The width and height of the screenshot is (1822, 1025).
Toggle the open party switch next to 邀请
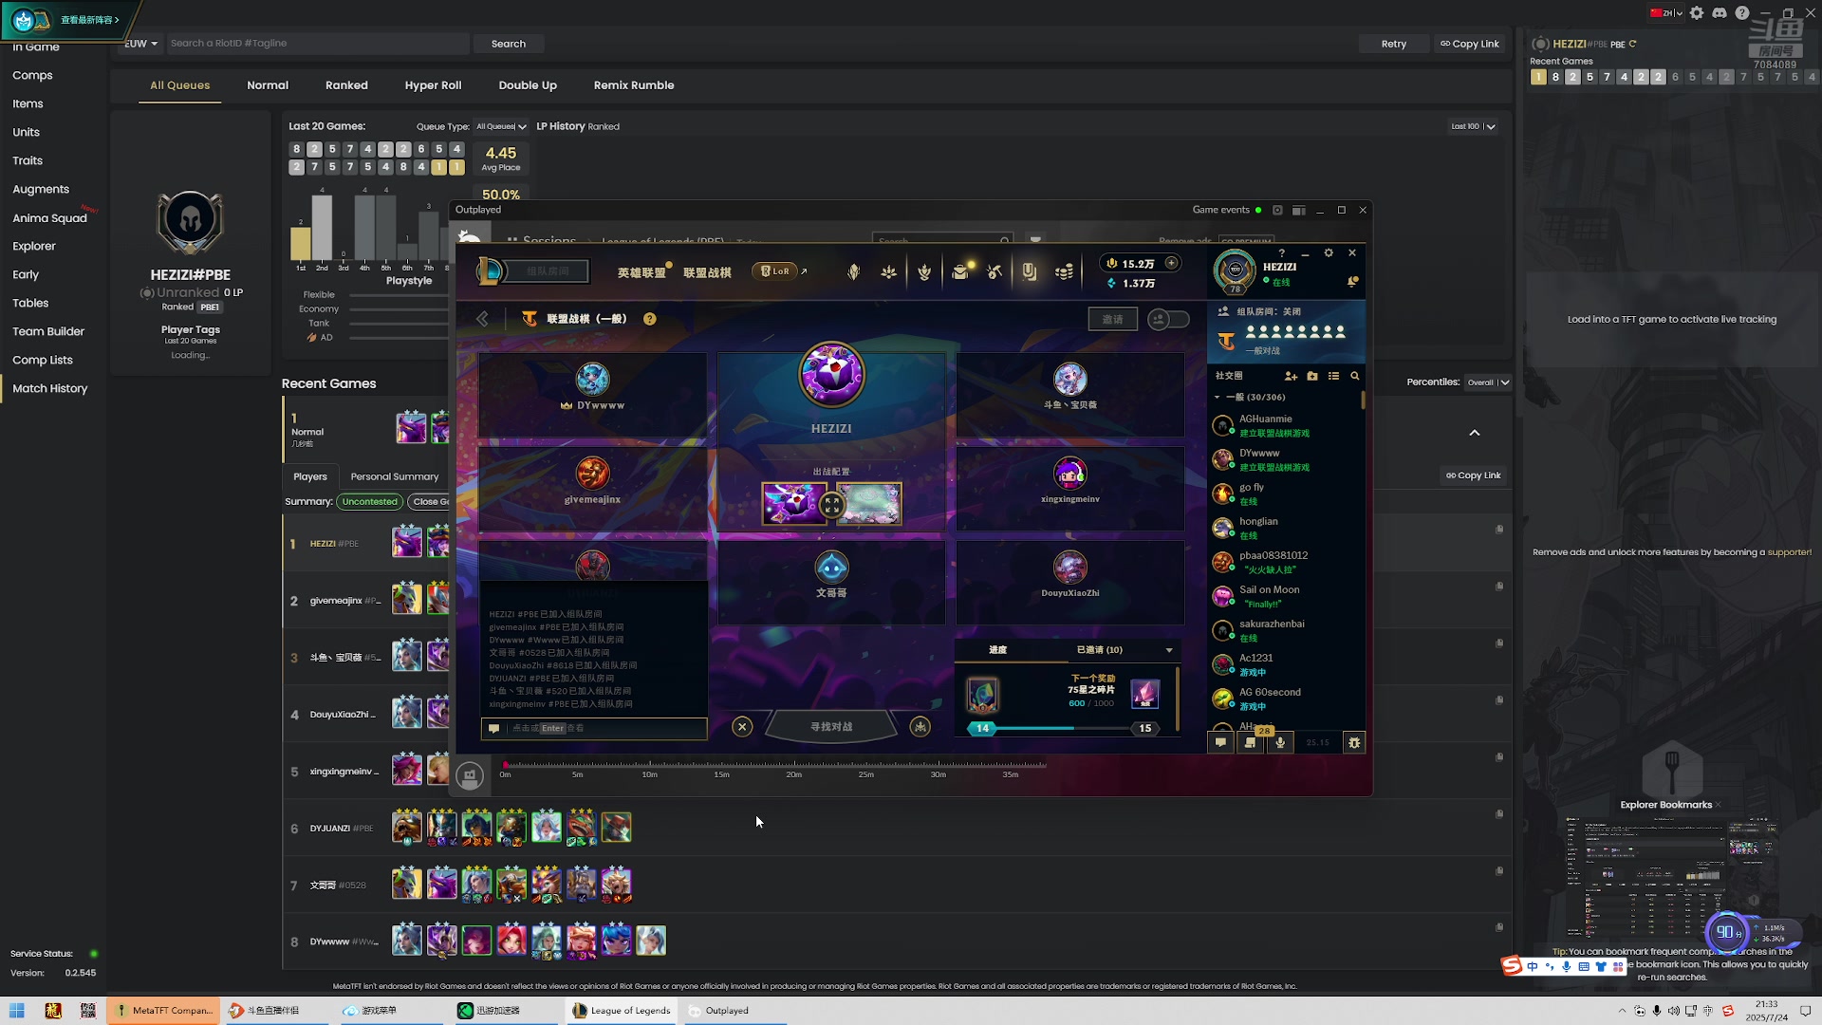tap(1168, 319)
